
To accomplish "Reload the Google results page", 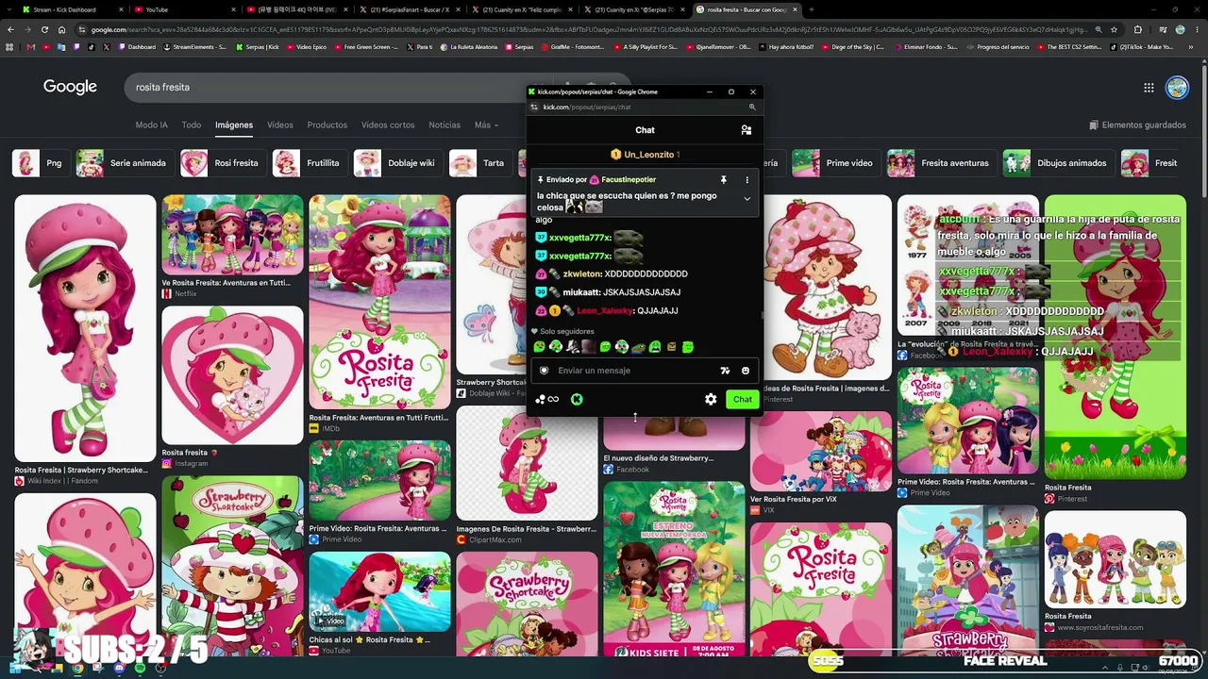I will coord(44,29).
